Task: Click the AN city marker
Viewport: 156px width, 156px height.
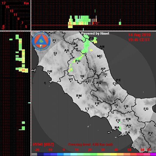Action: click(x=102, y=47)
